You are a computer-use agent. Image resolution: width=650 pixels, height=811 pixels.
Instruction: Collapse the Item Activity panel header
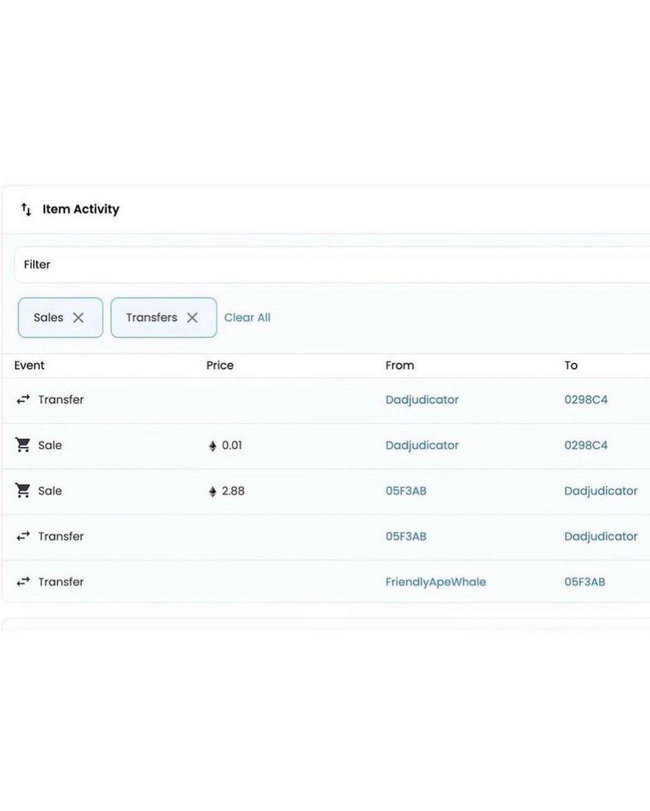[x=326, y=210]
